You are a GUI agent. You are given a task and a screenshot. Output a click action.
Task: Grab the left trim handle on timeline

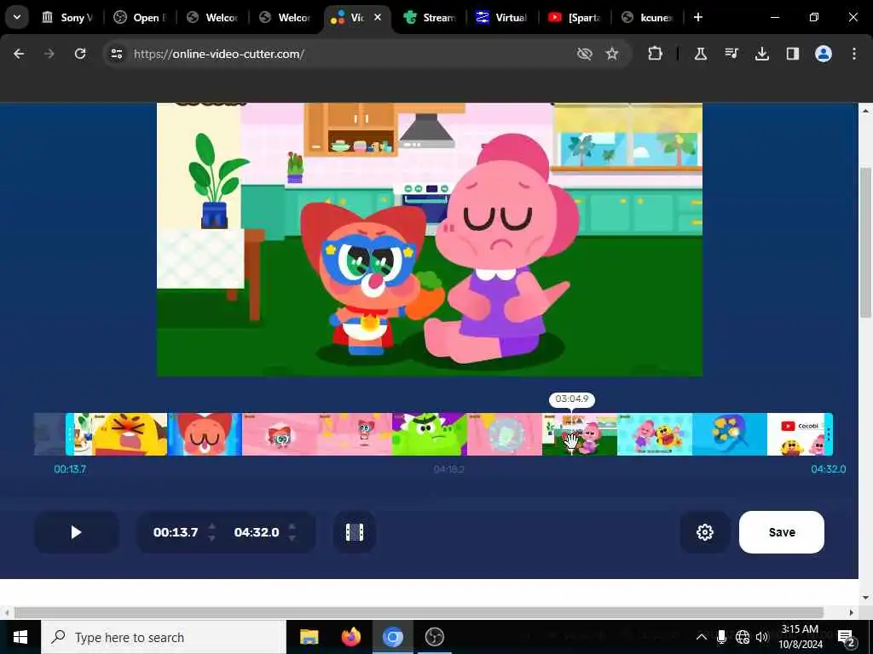tap(70, 434)
